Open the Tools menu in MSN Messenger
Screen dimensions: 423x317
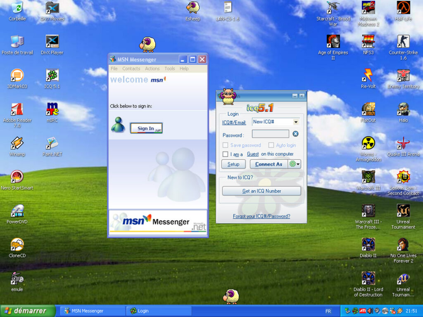170,69
